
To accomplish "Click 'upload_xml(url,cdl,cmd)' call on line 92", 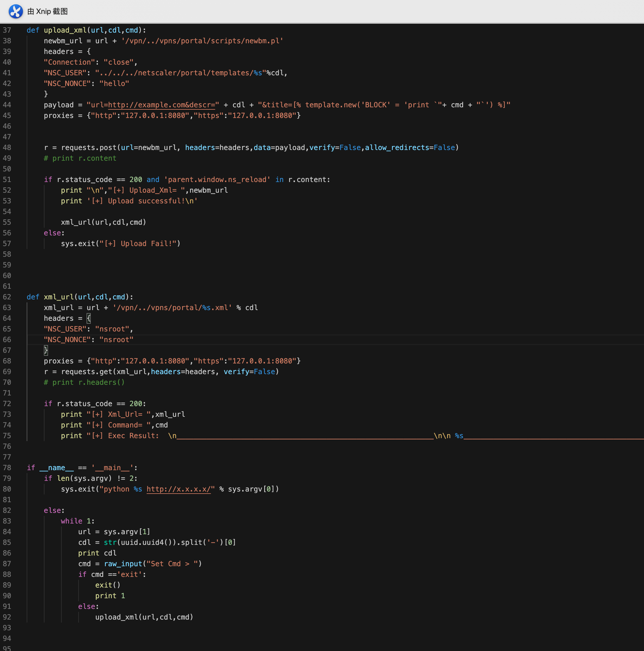I will [144, 617].
